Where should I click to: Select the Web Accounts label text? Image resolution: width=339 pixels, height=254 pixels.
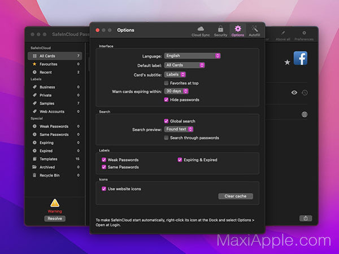pos(52,112)
